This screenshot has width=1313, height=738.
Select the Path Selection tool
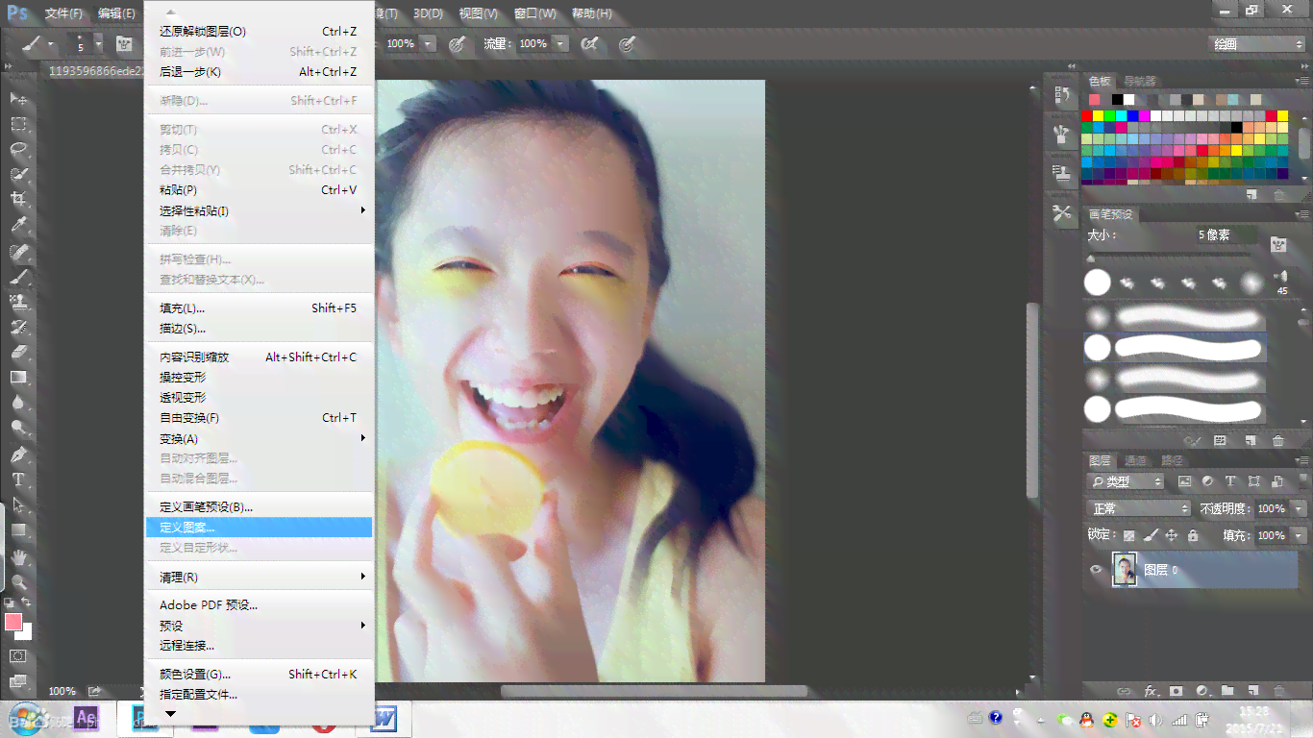pos(18,504)
